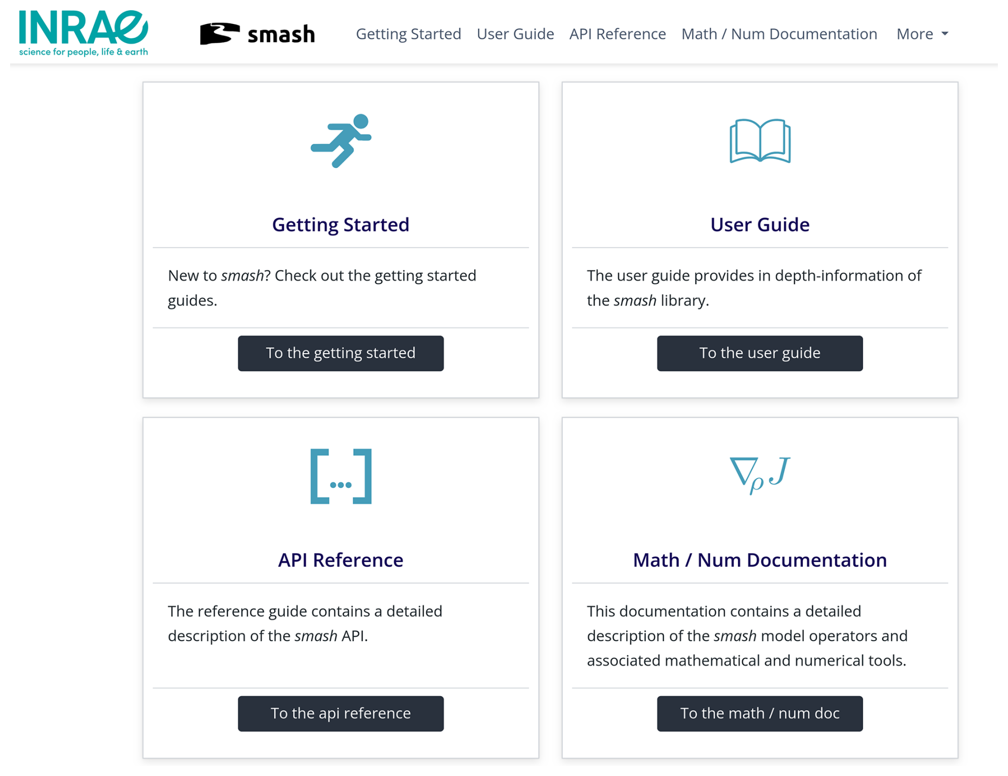The height and width of the screenshot is (776, 1008).
Task: Click the open book icon
Action: coord(760,141)
